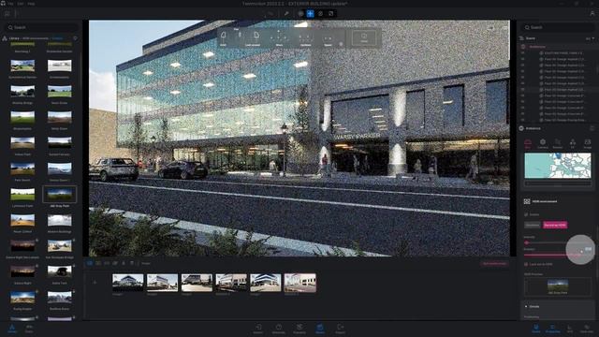Click the user account icon at top right

[x=592, y=13]
